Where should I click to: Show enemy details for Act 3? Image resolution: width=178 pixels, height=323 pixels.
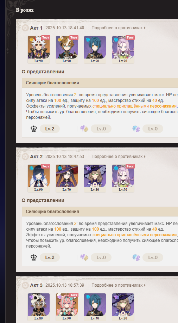[x=119, y=285]
